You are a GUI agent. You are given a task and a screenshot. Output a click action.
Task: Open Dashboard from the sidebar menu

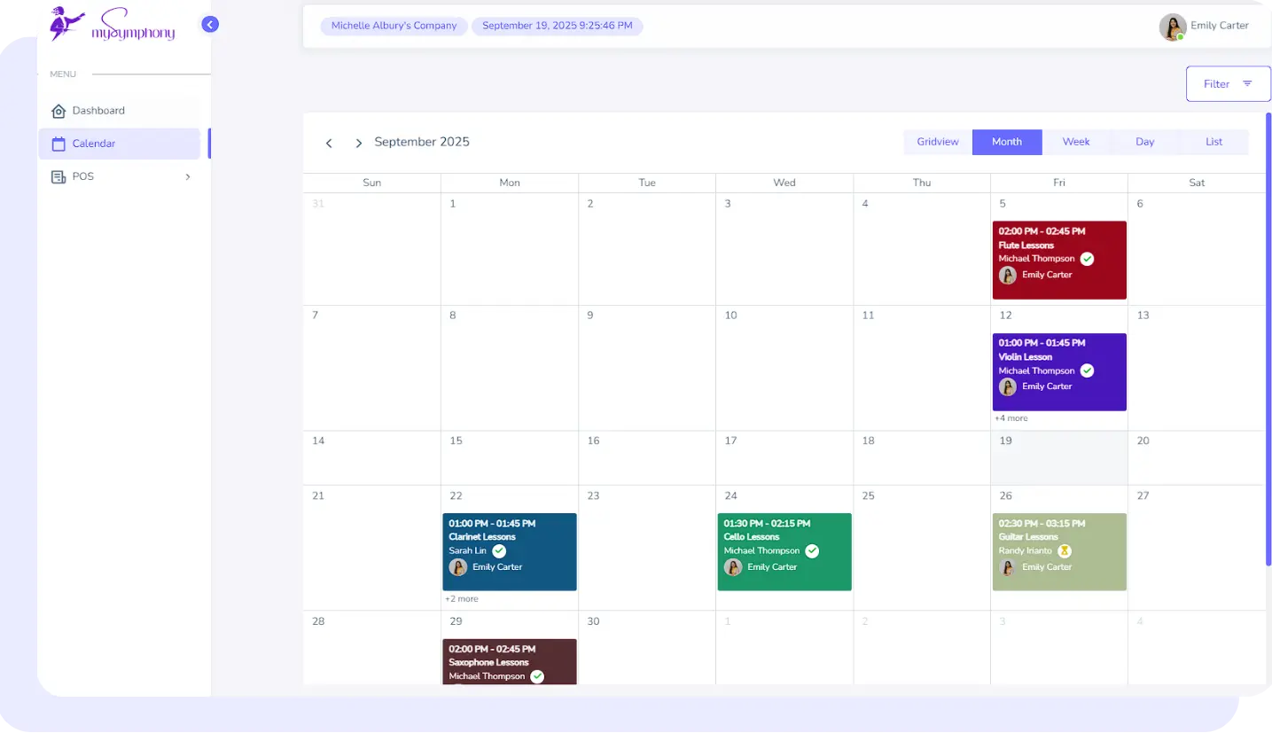tap(98, 111)
